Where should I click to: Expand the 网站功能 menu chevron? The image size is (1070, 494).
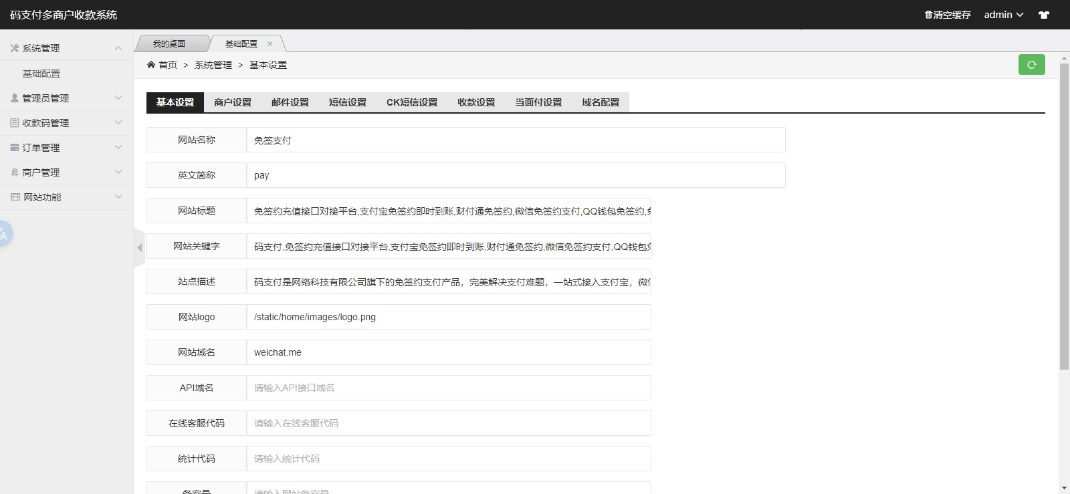(118, 197)
